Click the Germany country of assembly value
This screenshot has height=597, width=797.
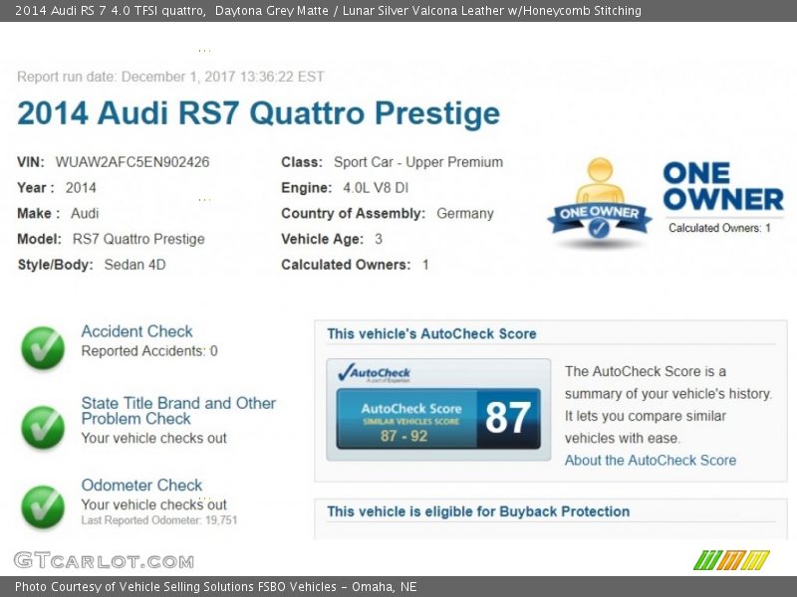coord(465,213)
